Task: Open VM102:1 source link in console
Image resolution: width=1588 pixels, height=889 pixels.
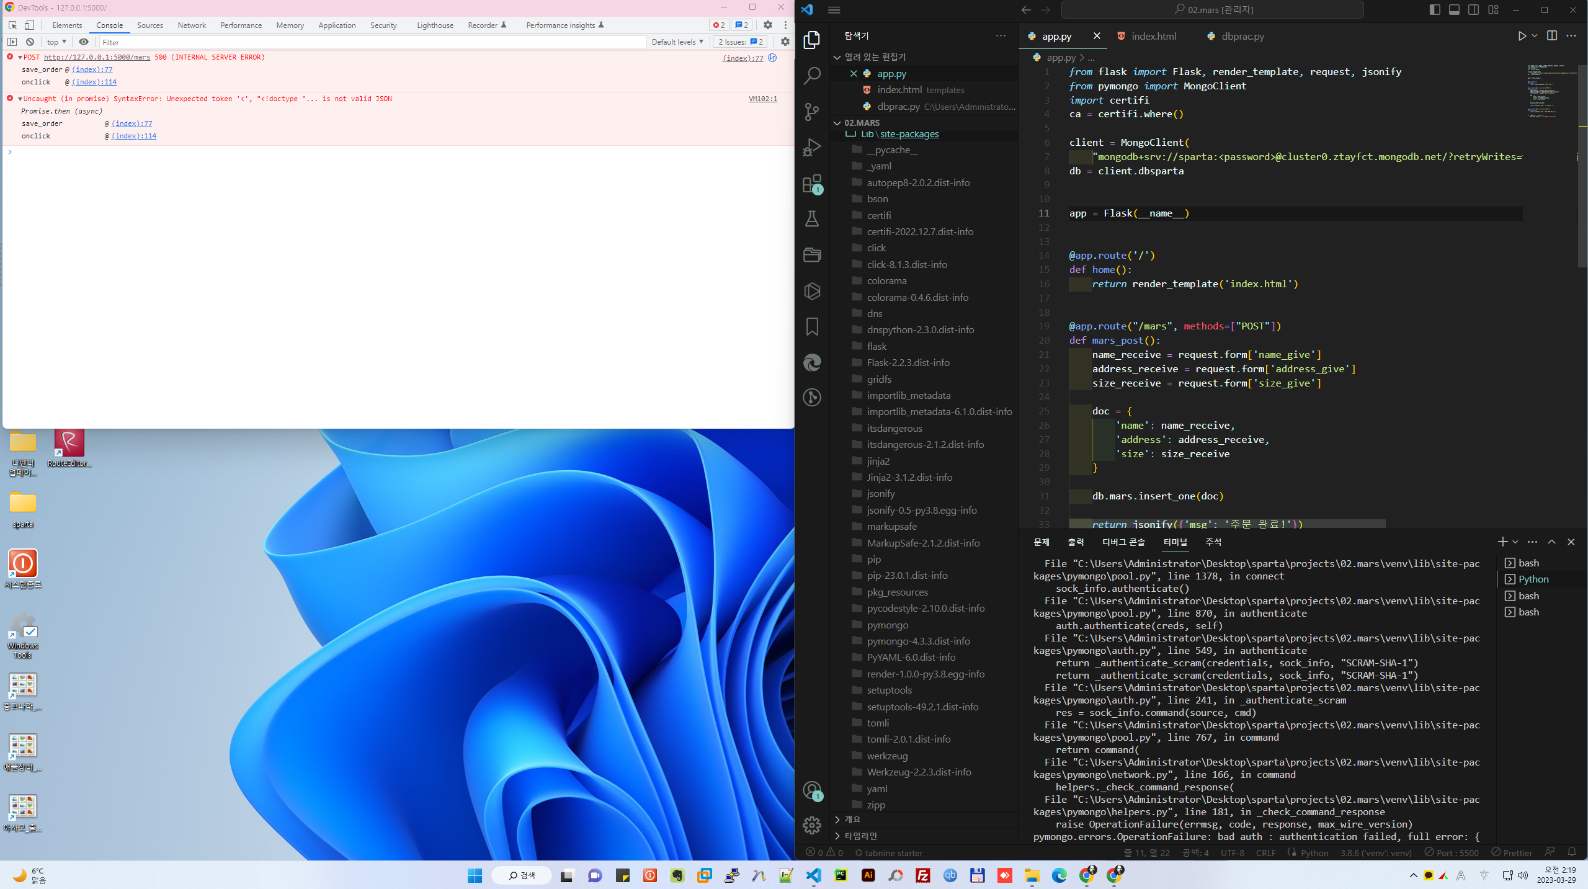Action: [x=762, y=99]
